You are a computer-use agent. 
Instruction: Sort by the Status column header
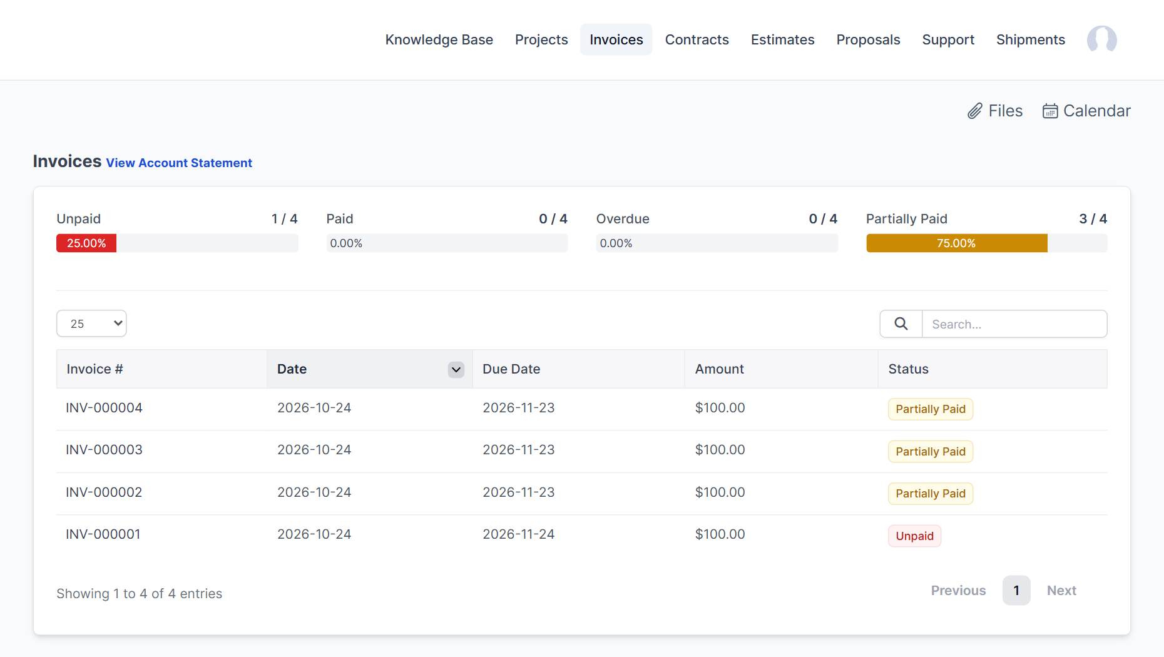[993, 369]
